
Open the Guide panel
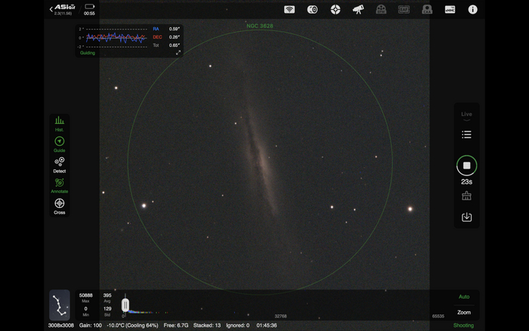pos(59,144)
